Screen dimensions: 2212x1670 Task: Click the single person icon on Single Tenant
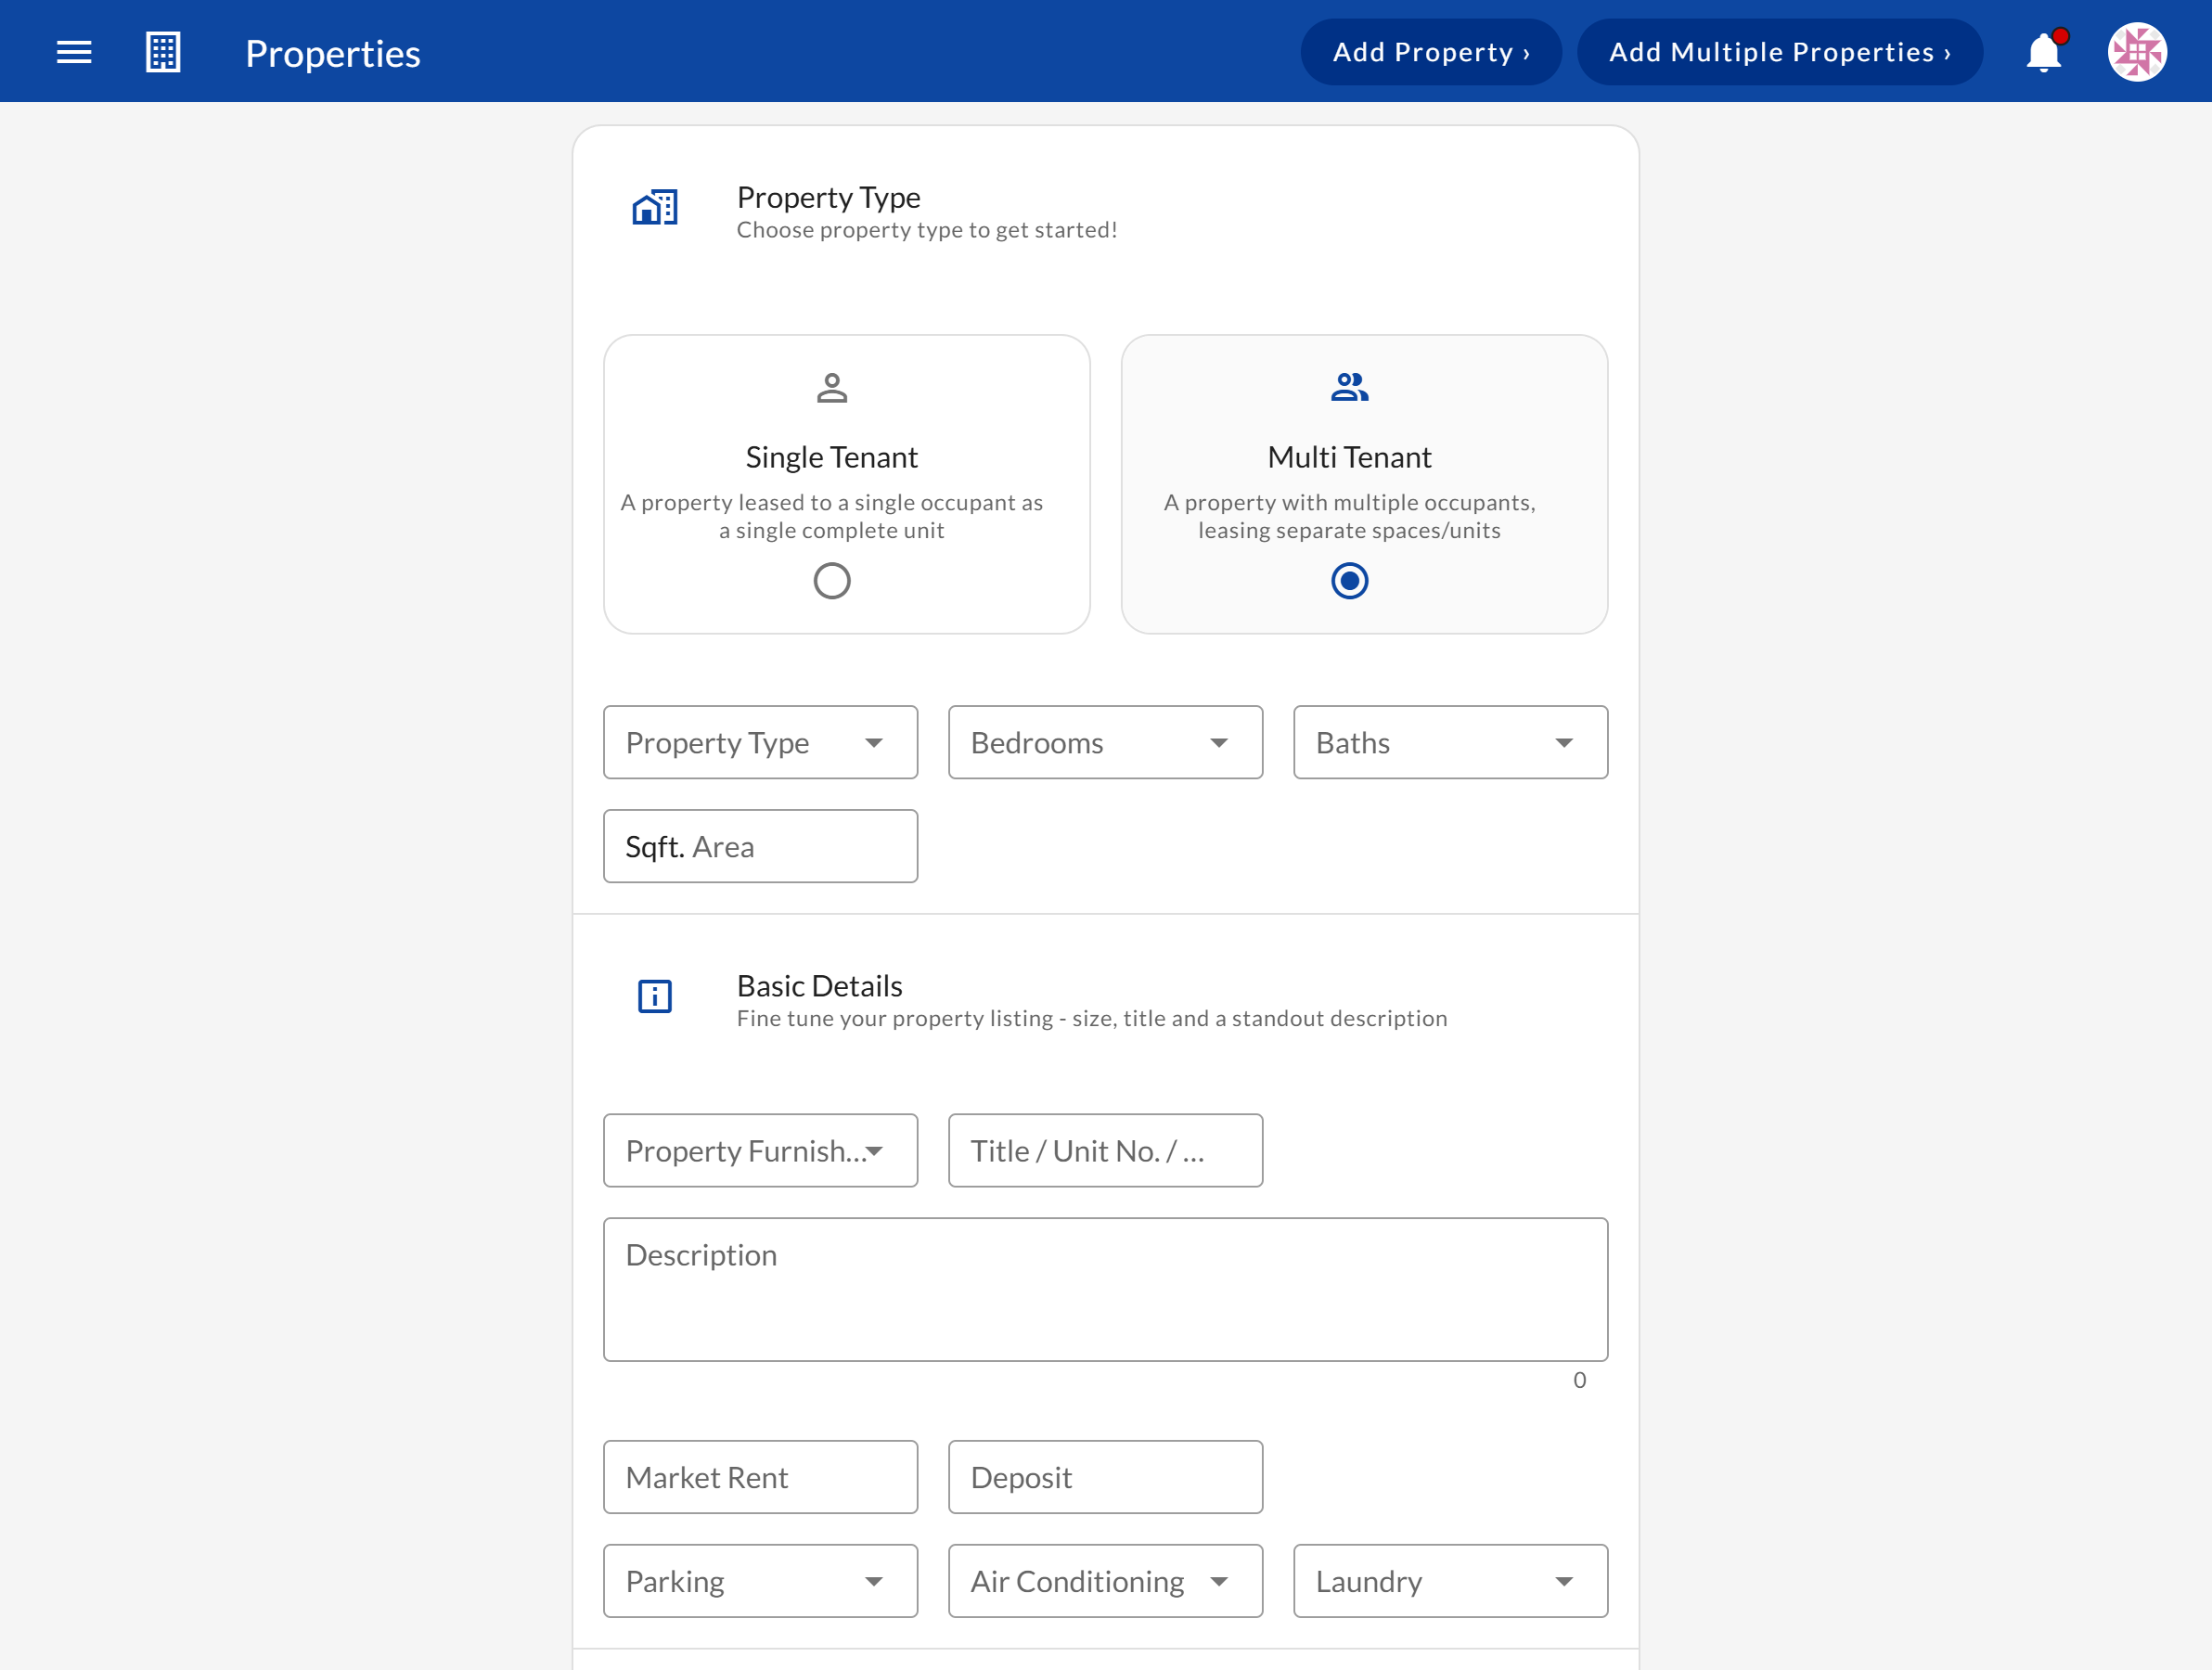tap(832, 387)
